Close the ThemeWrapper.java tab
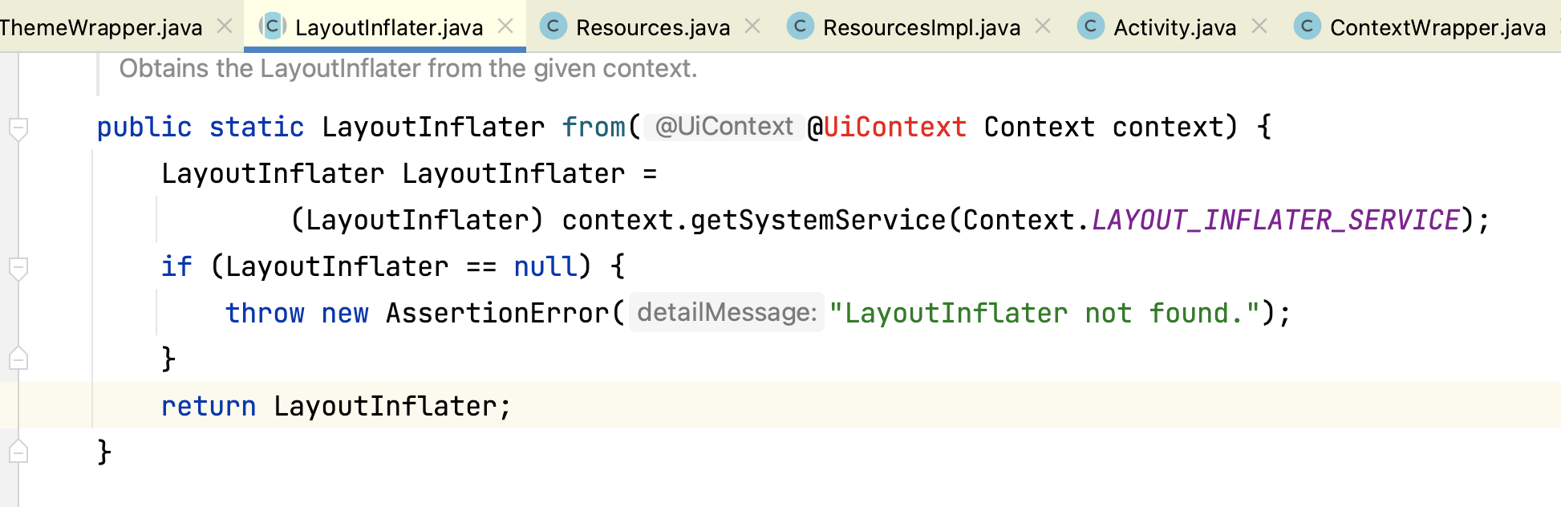Viewport: 1561px width, 507px height. point(225,26)
